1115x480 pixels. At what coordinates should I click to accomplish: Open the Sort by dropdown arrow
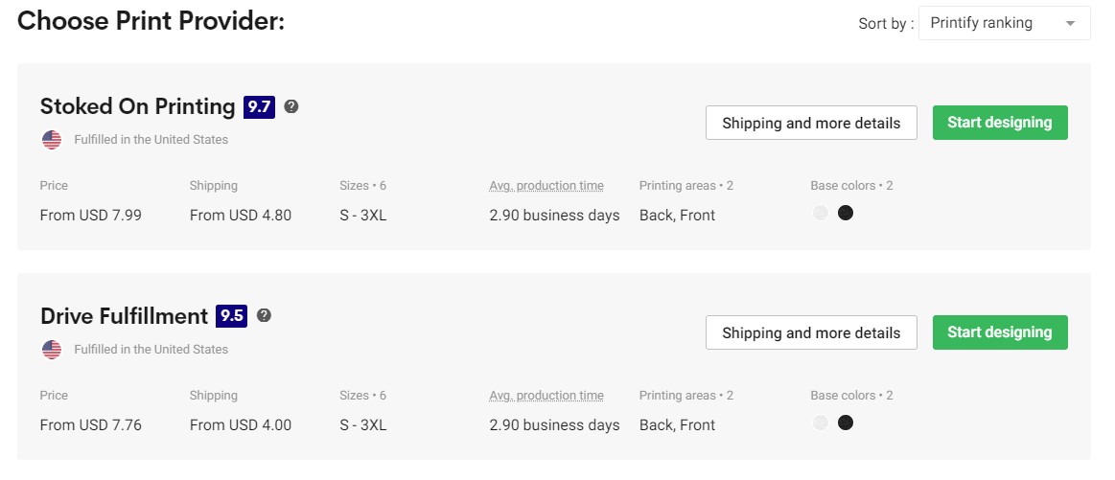point(1070,23)
